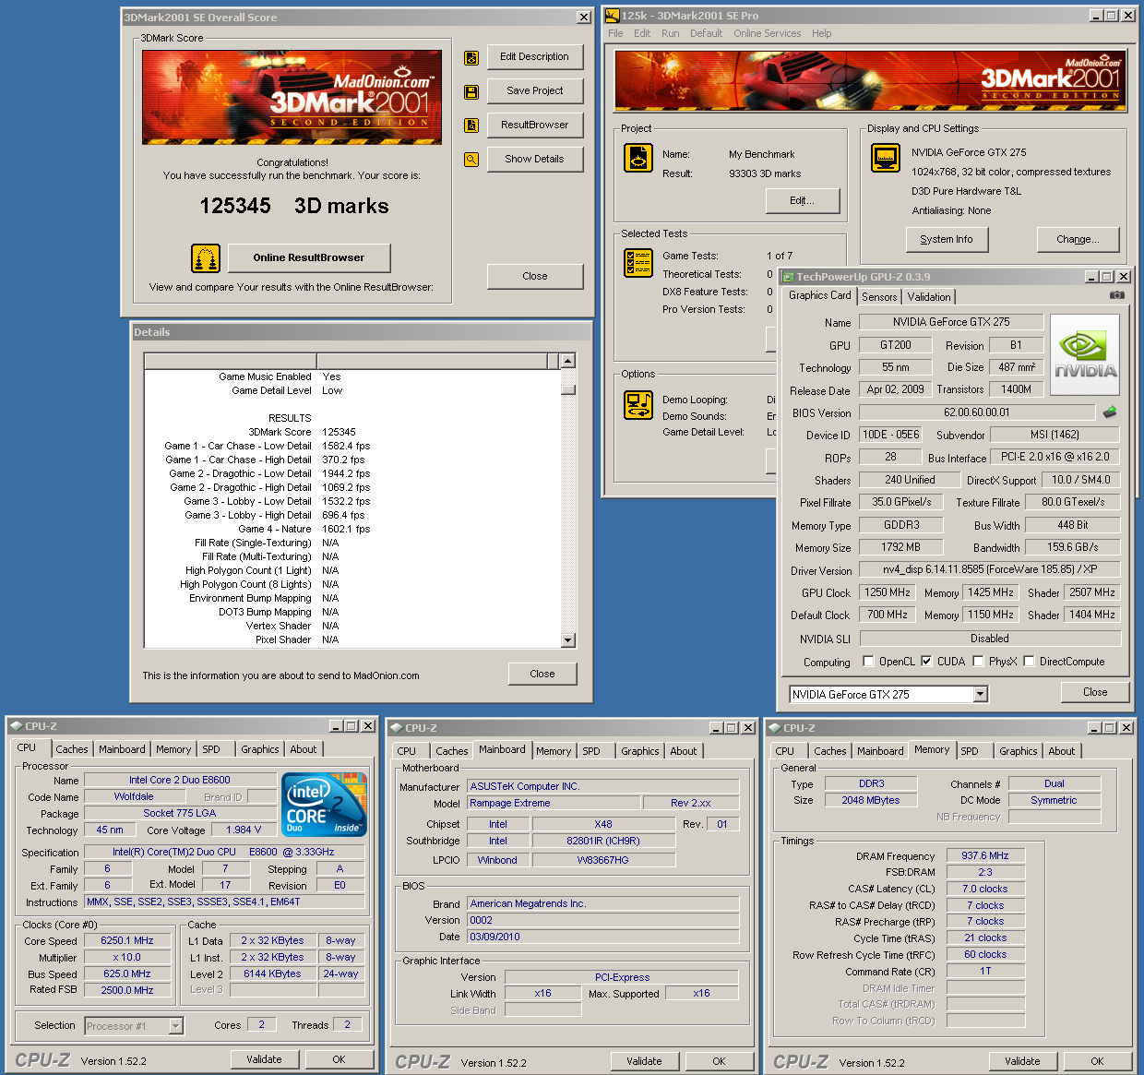
Task: Click the Online ResultBrowser yellow icon
Action: click(x=206, y=258)
